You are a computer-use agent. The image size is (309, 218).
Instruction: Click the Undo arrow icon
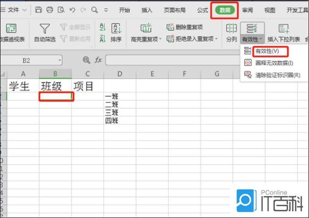72,10
